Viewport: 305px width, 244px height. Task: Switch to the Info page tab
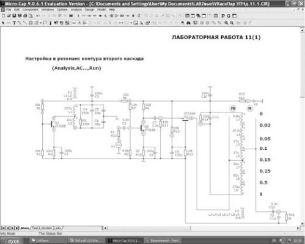coord(58,228)
